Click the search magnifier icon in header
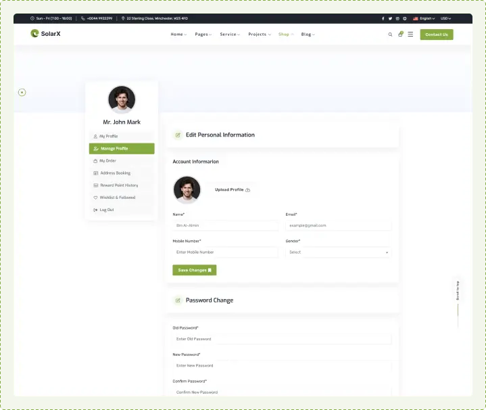 coord(390,35)
